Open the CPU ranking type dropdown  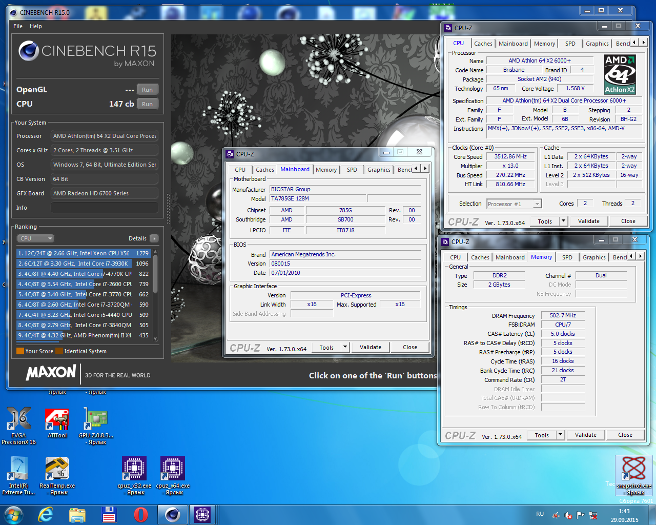tap(35, 238)
